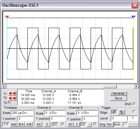The height and width of the screenshot is (129, 140).
Task: Click T2 time value 16.005 ms
Action: [28, 99]
